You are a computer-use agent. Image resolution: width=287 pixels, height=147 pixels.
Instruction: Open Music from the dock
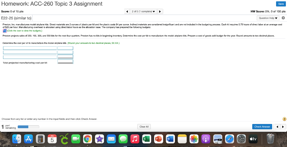click(135, 139)
